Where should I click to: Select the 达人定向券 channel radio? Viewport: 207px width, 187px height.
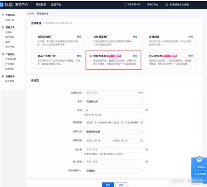(146, 56)
